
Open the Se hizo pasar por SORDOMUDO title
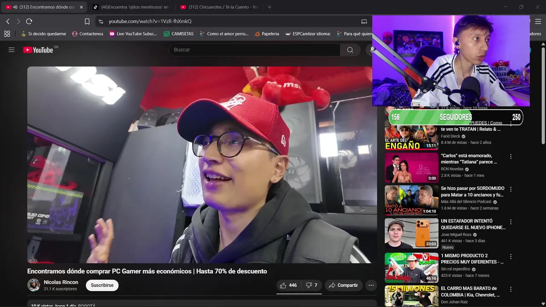pyautogui.click(x=473, y=191)
